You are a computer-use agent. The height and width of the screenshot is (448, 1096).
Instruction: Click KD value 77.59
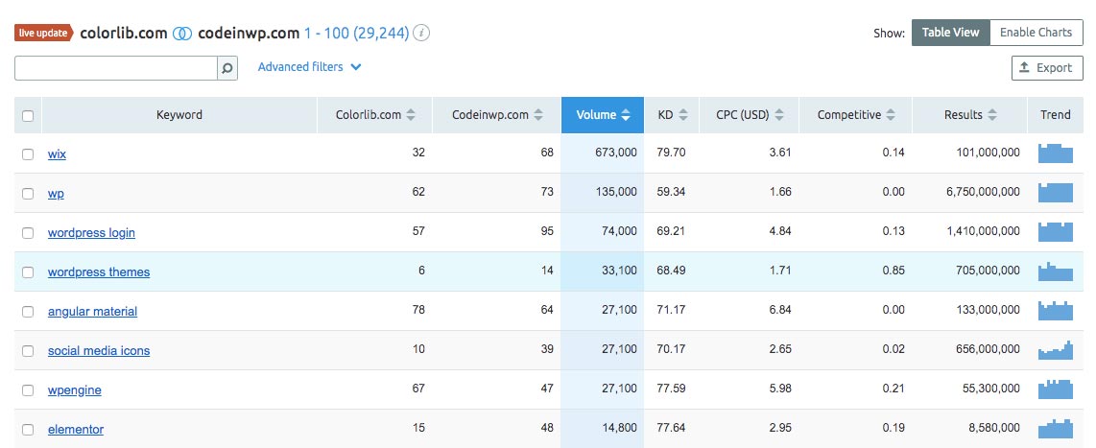tap(671, 389)
